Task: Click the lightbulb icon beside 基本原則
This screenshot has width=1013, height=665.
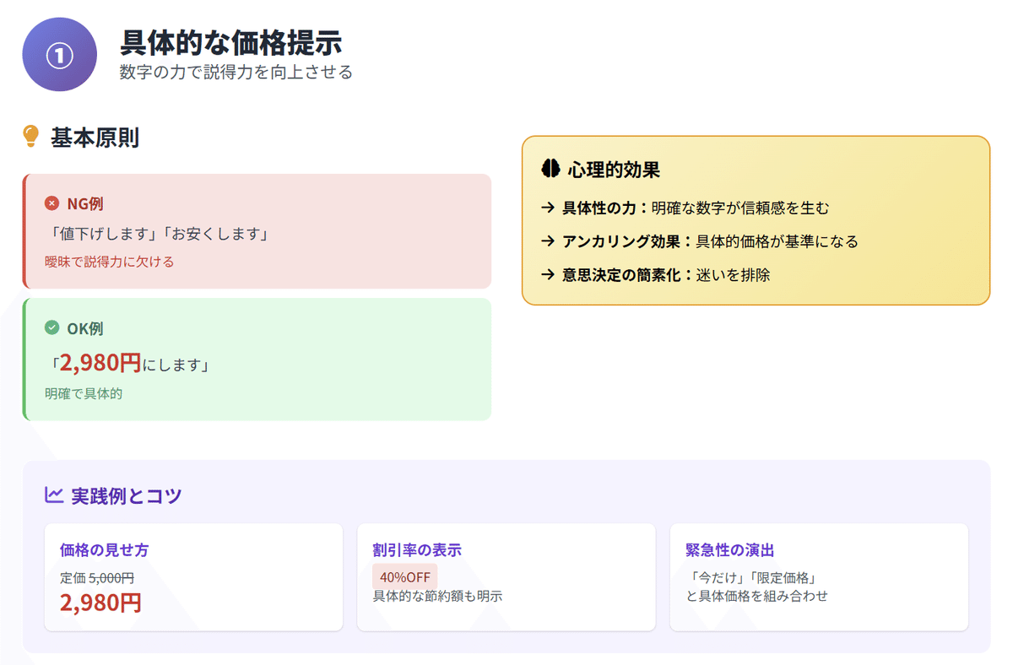Action: [31, 136]
